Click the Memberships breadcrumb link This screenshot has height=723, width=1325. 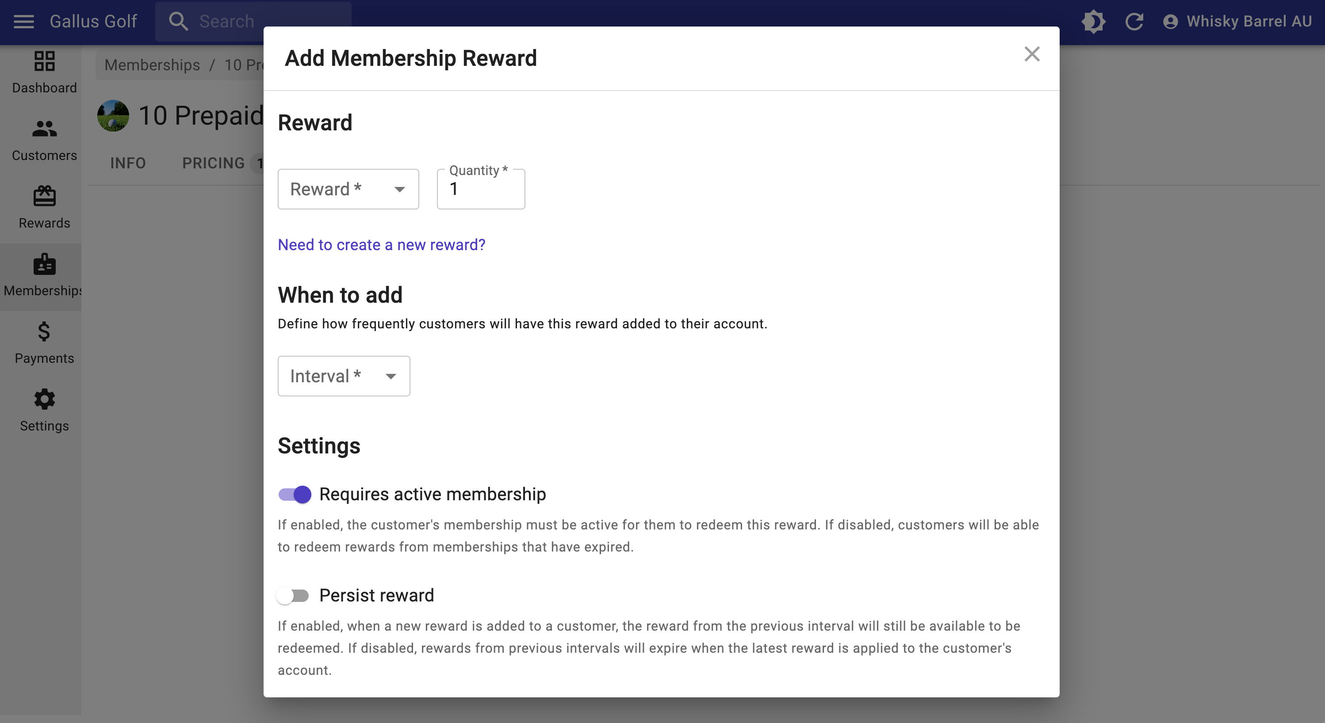(x=152, y=65)
